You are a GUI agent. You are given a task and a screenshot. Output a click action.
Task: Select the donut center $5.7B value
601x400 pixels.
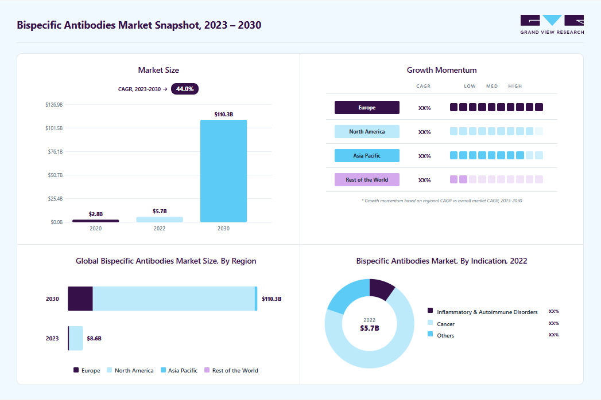(x=370, y=328)
